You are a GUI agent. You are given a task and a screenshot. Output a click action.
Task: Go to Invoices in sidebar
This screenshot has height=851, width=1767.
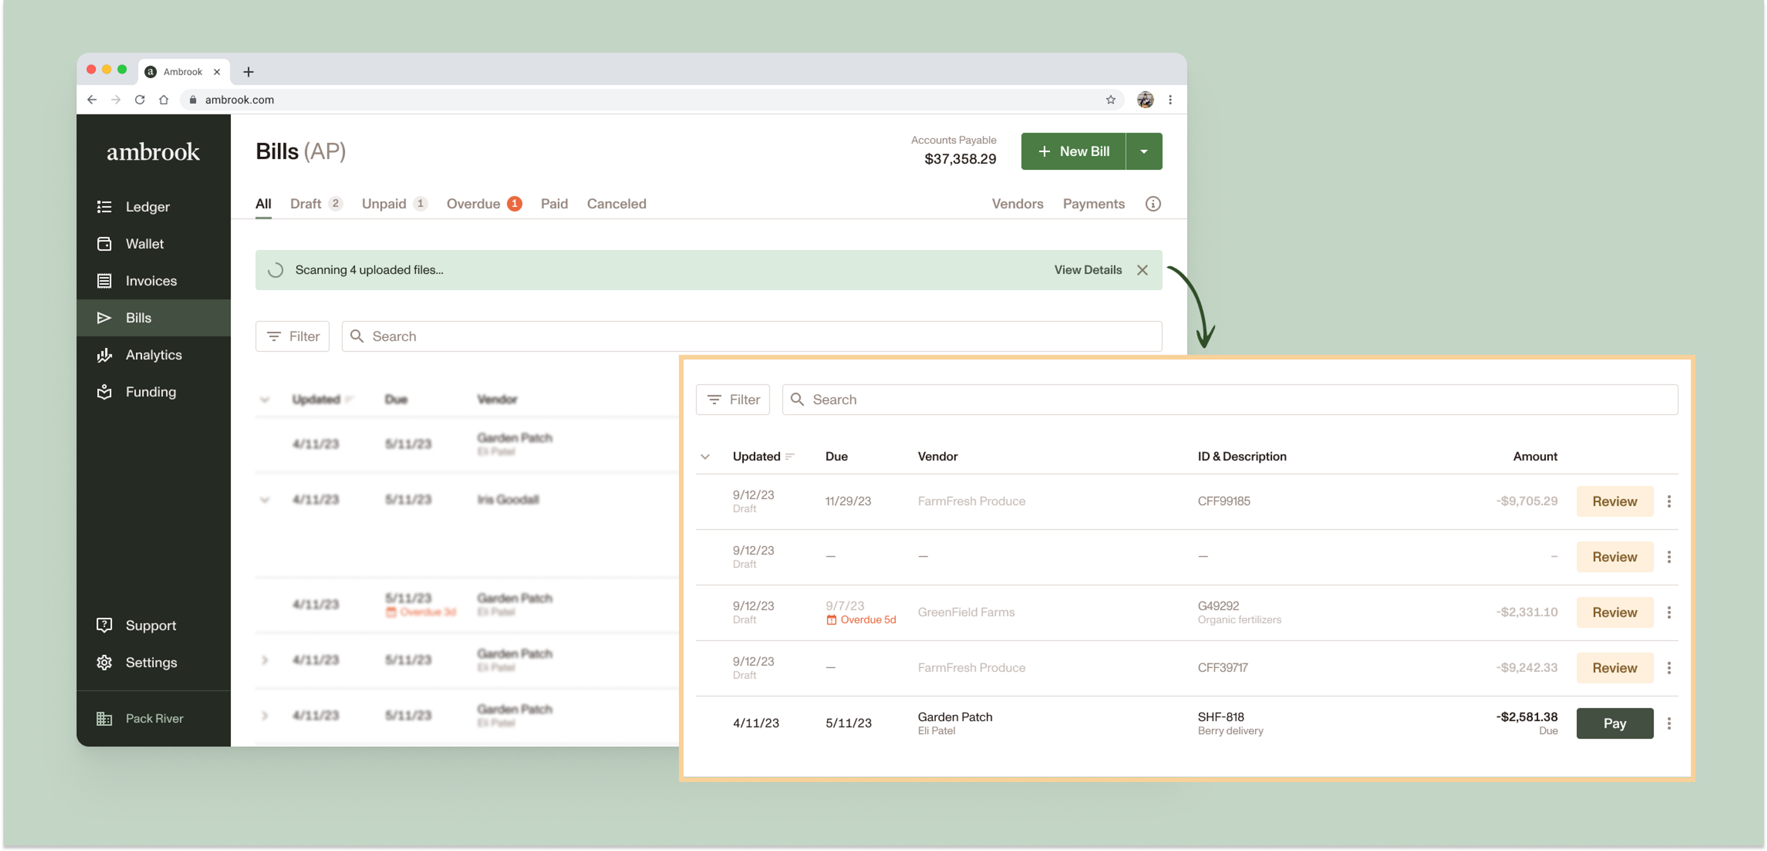click(150, 281)
